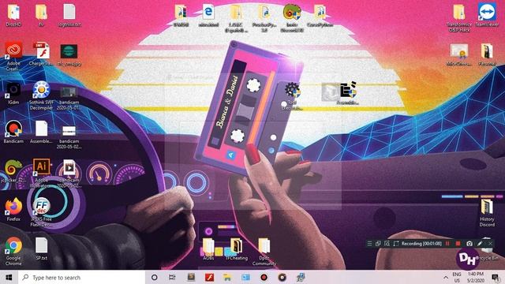
Task: Open ENG US language switcher
Action: pos(457,277)
